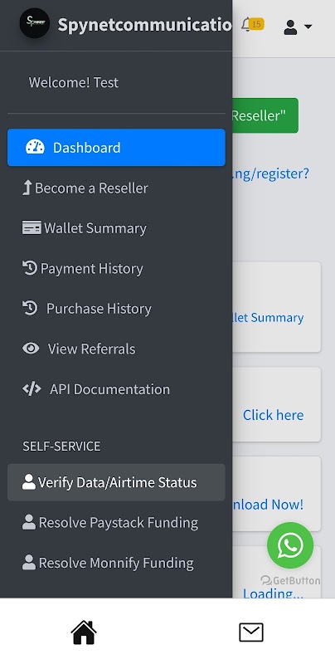
Task: Expand the user account dropdown
Action: pos(298,27)
